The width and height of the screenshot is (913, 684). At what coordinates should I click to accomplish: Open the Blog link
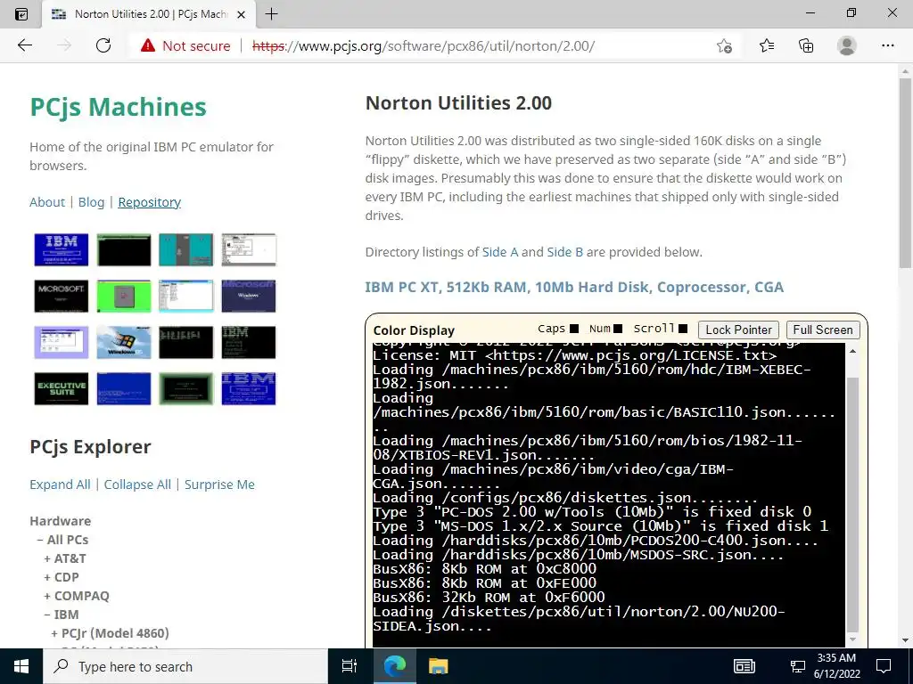click(92, 202)
